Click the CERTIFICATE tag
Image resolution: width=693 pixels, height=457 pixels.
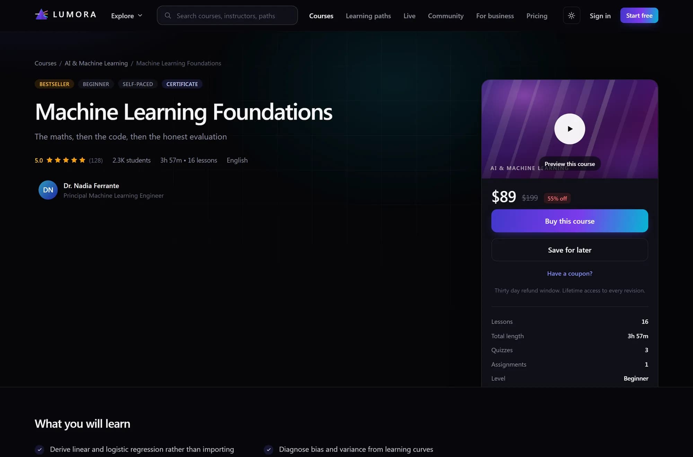pos(182,84)
